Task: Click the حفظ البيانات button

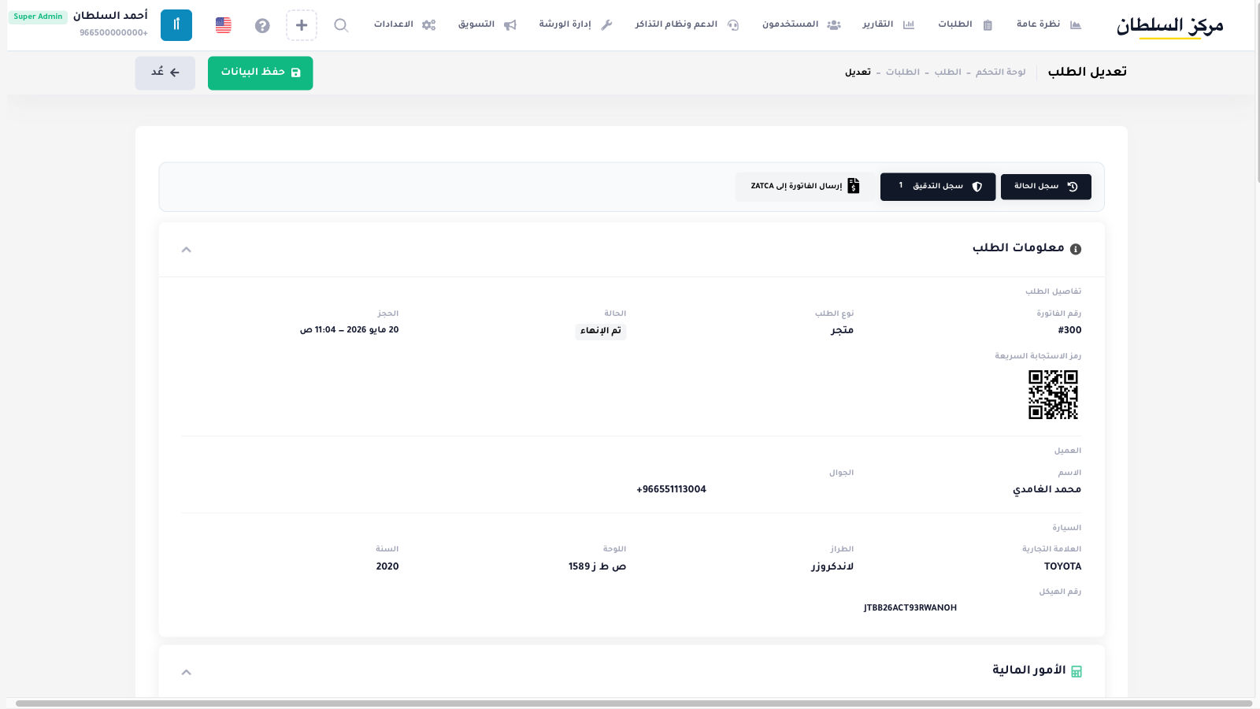Action: (x=261, y=73)
